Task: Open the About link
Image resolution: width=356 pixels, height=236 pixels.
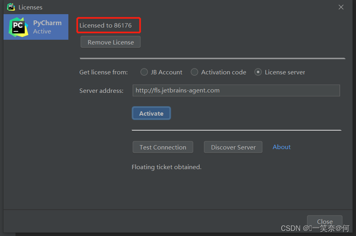Action: pyautogui.click(x=281, y=147)
